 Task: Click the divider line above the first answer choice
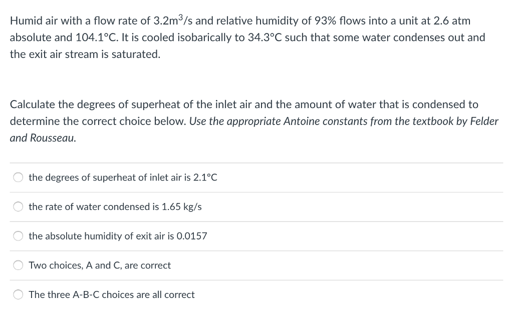point(256,162)
